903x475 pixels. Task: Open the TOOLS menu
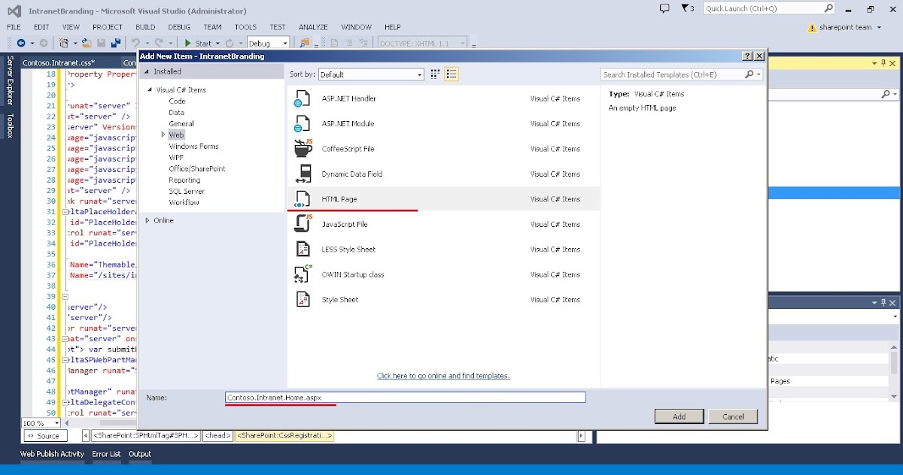tap(245, 27)
